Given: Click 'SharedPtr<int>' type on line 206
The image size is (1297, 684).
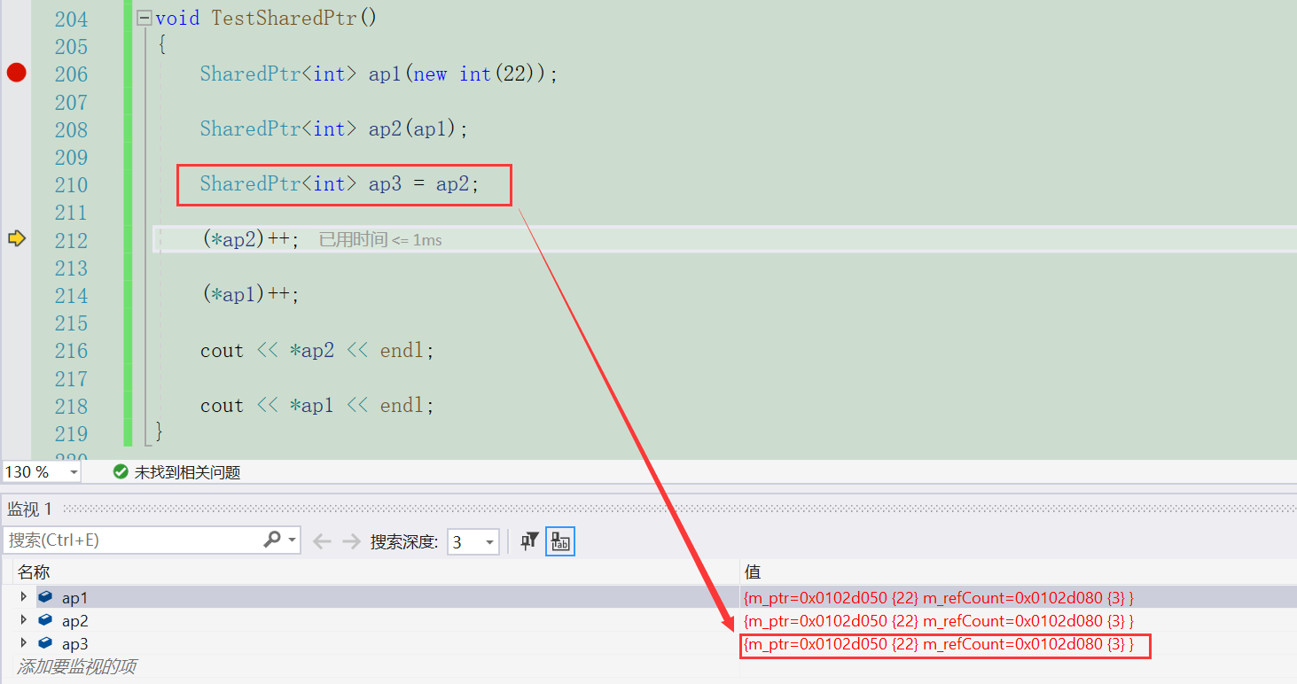Looking at the screenshot, I should coord(278,74).
